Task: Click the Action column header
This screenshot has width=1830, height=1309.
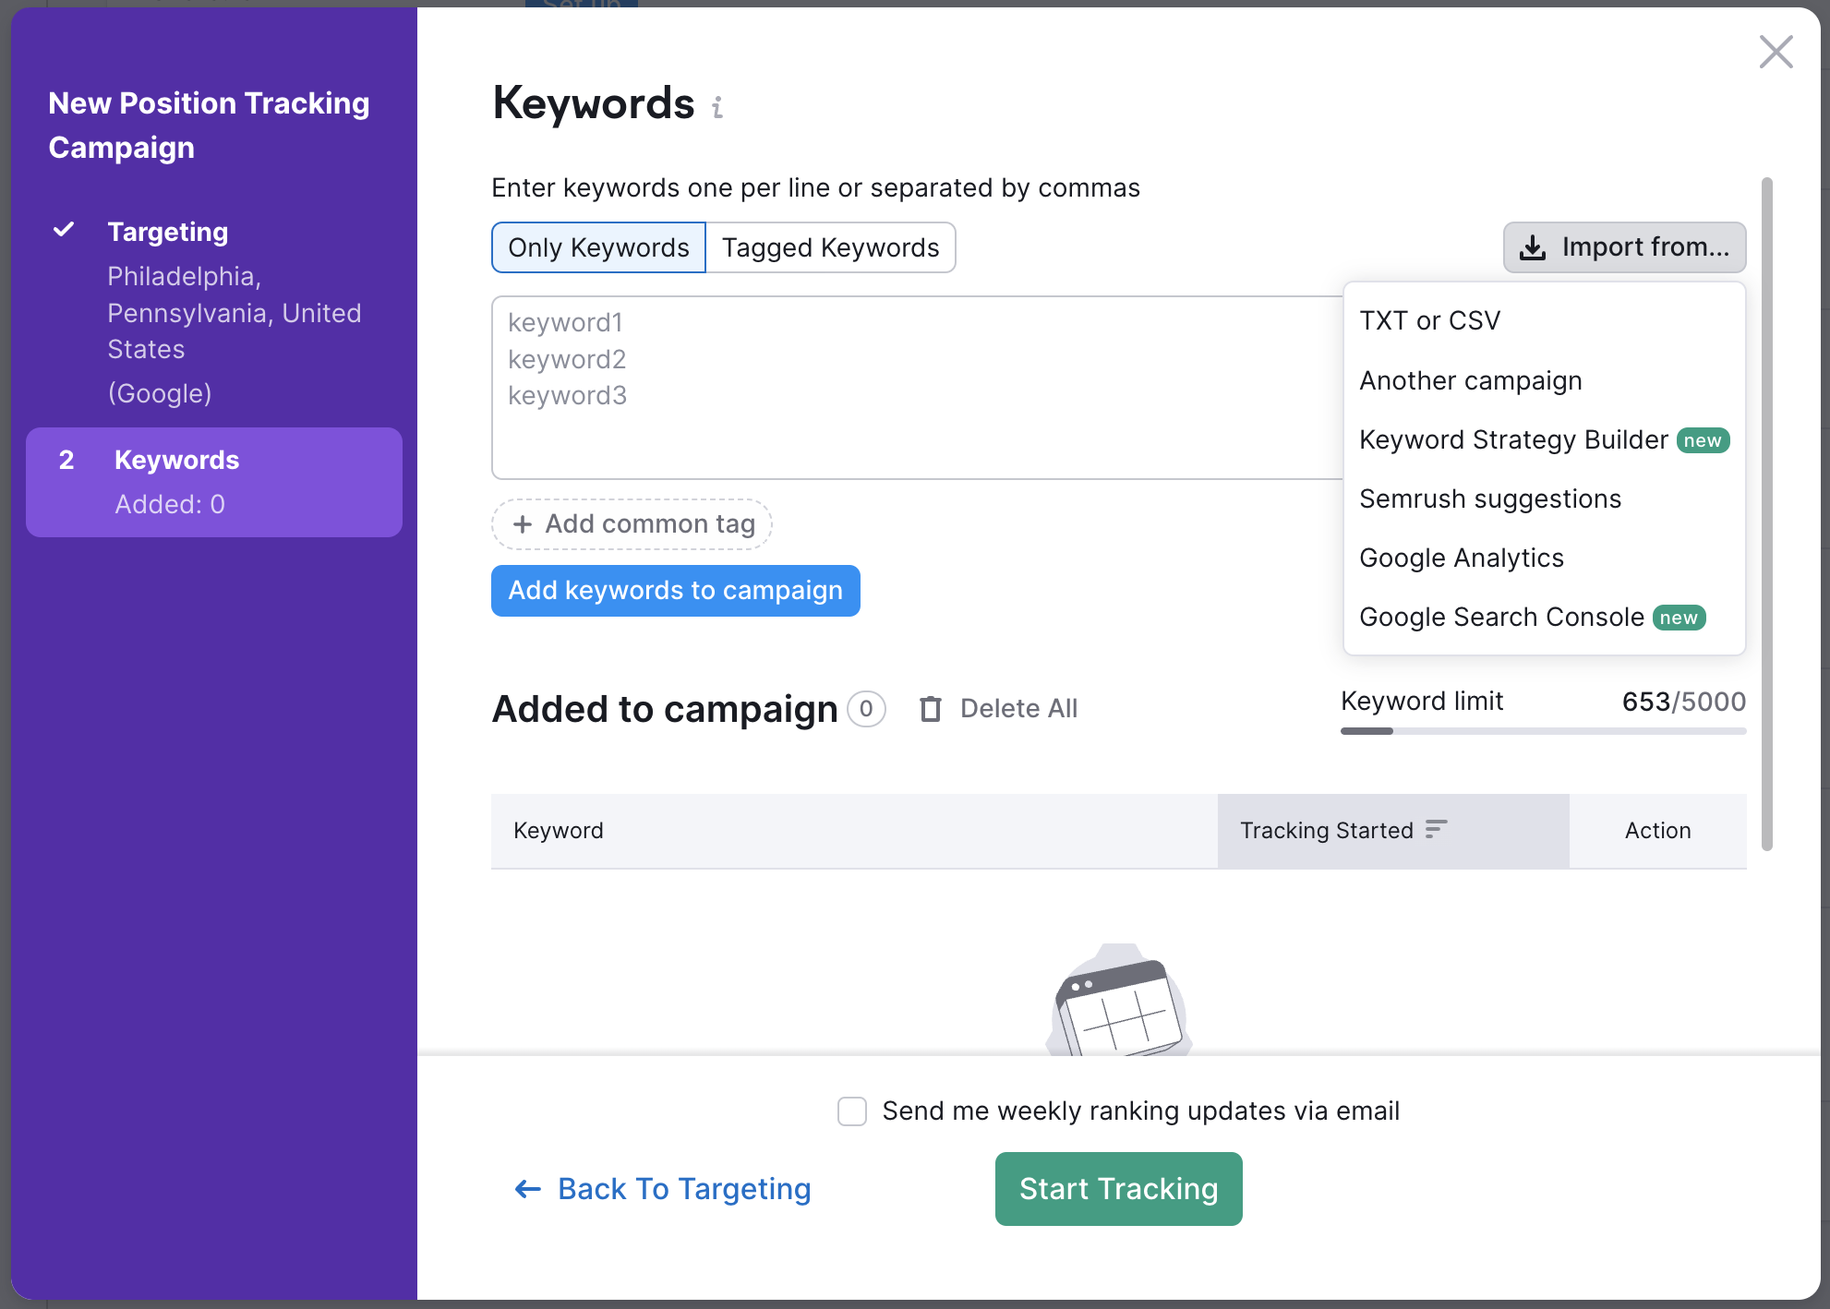Action: pos(1658,831)
